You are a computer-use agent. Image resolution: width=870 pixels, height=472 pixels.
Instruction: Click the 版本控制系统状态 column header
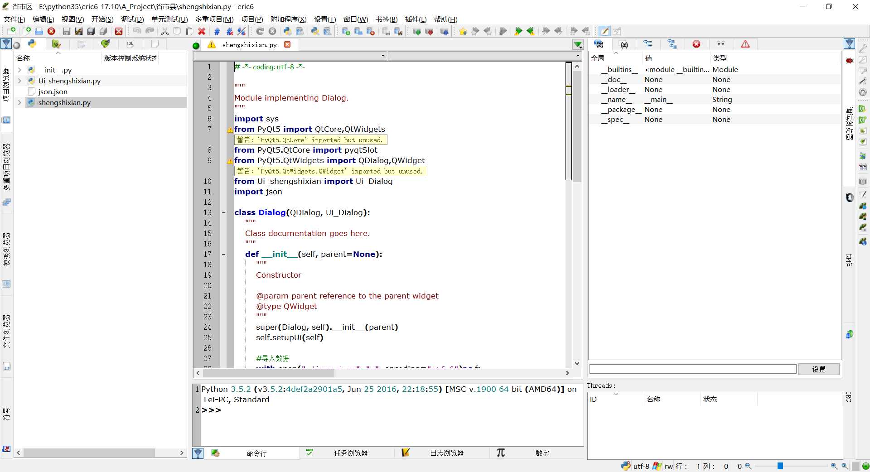click(x=130, y=58)
